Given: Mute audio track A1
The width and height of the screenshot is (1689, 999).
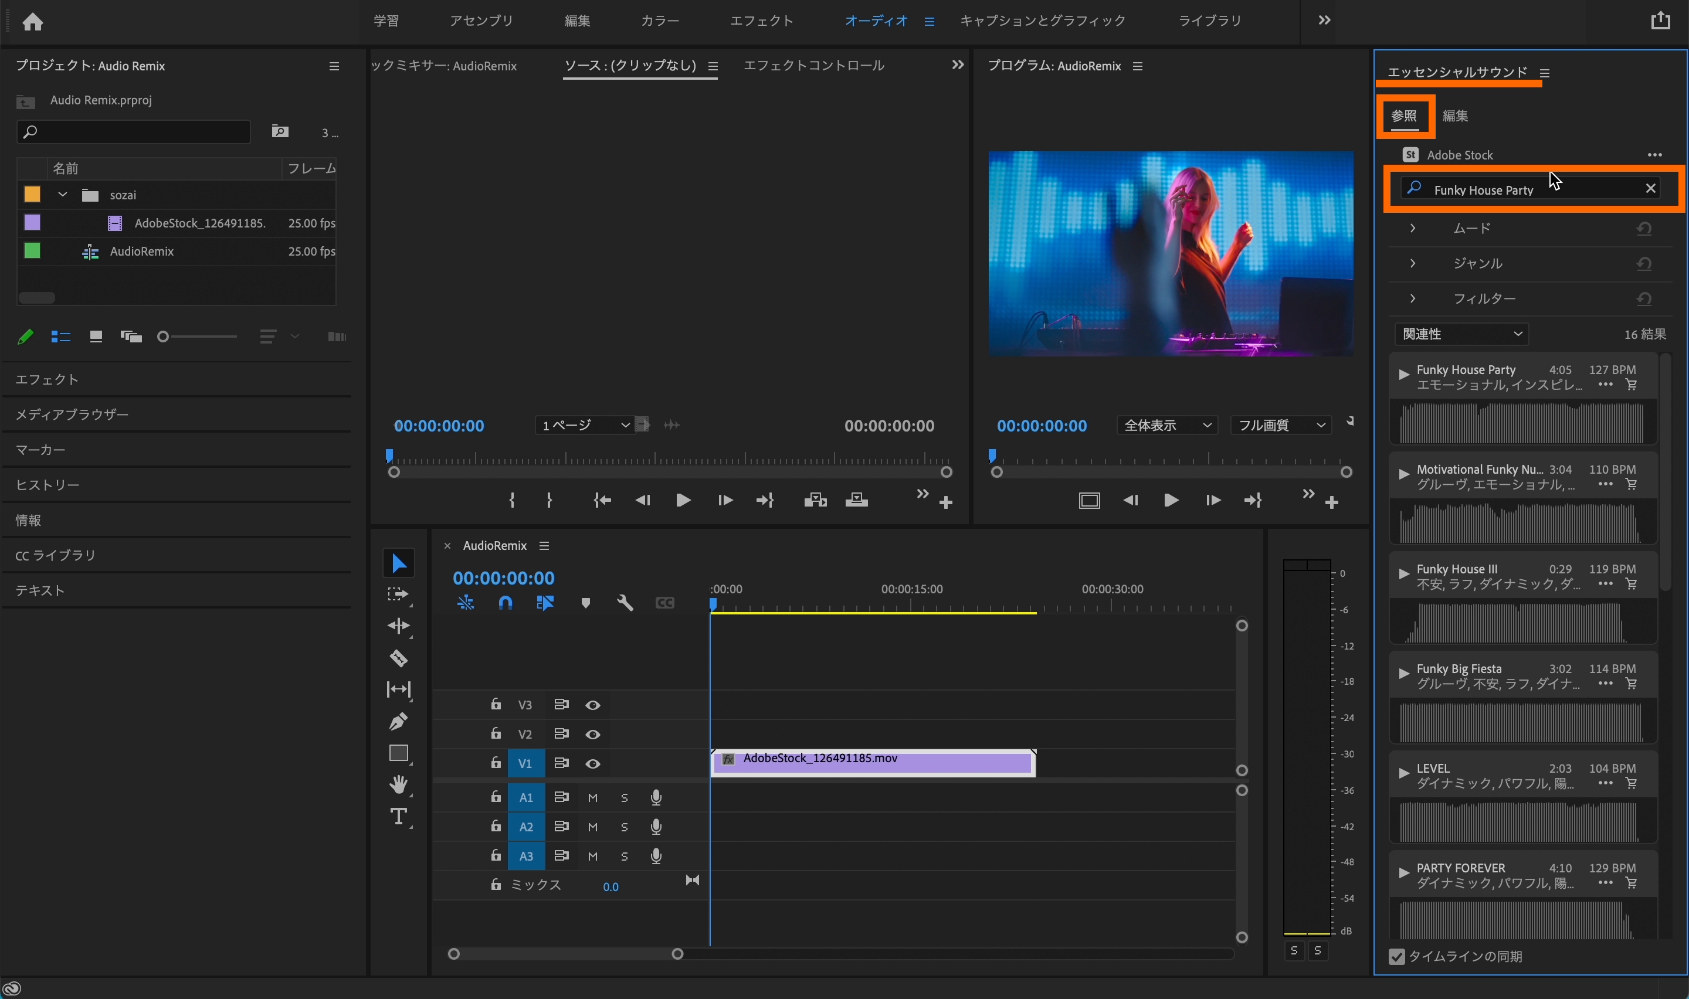Looking at the screenshot, I should coord(592,798).
